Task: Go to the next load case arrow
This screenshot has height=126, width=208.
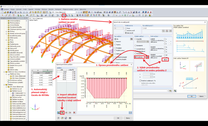Action: click(81, 12)
